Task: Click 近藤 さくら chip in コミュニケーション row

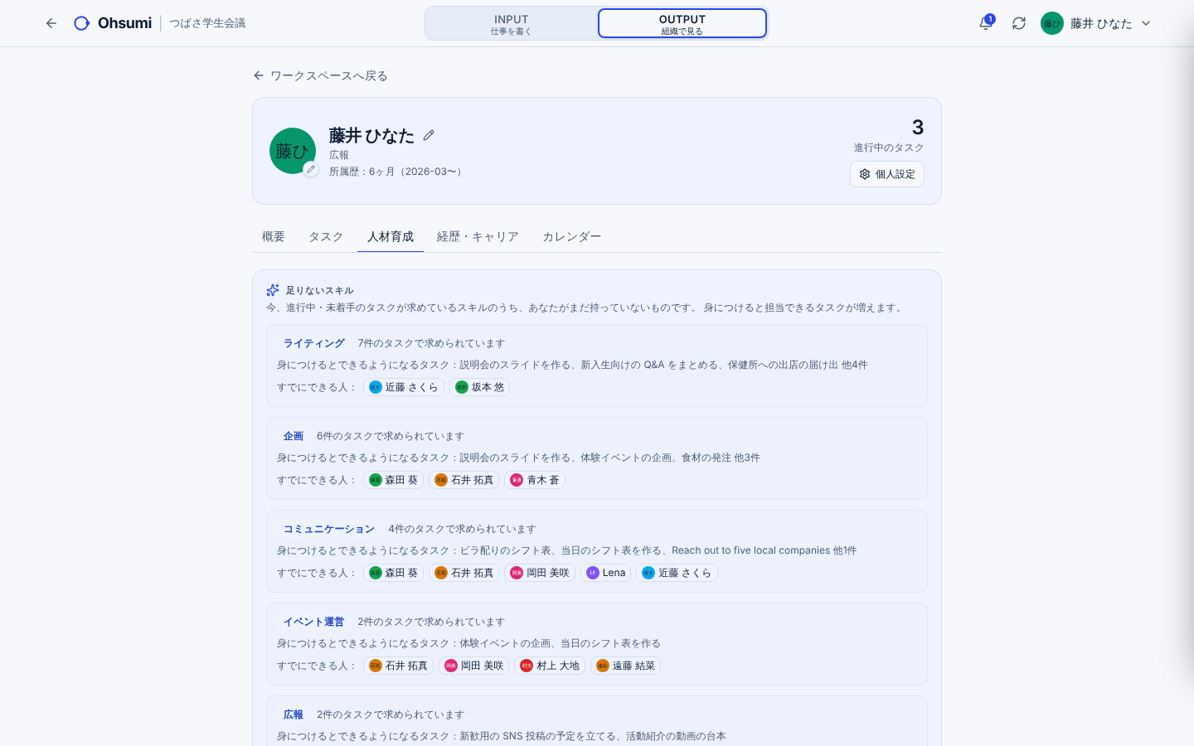Action: 677,573
